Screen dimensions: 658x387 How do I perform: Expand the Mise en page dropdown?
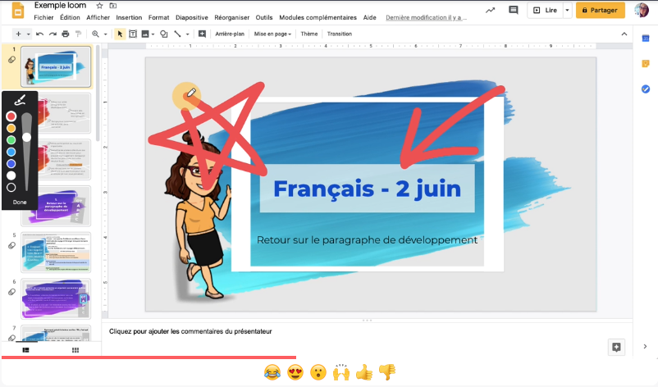pos(272,34)
